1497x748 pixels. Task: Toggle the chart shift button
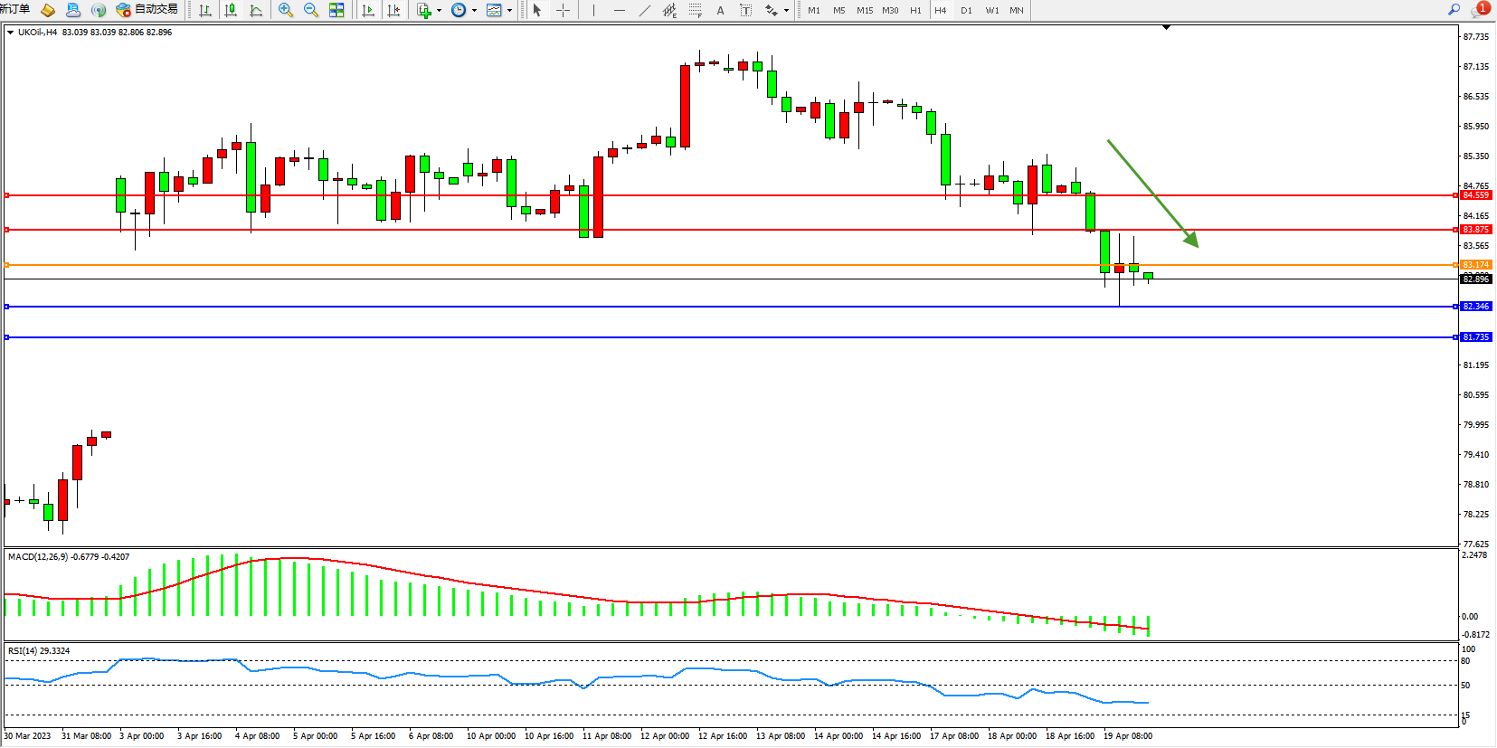tap(393, 10)
